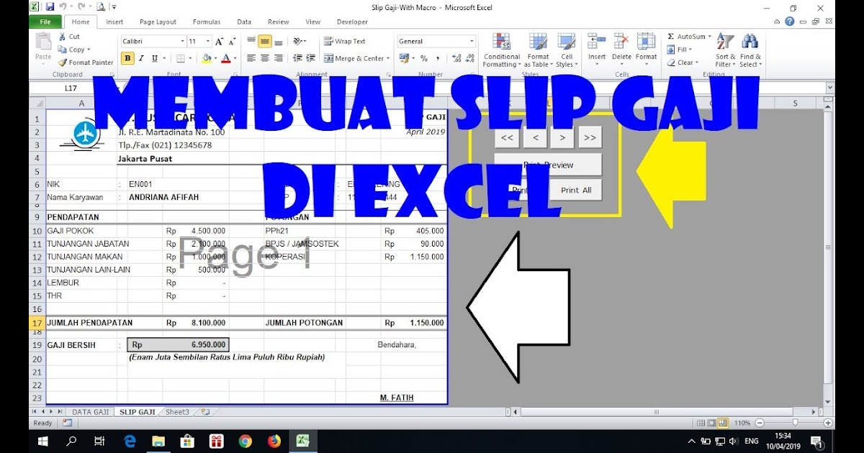Viewport: 864px width, 453px height.
Task: Open the font name Calibri dropdown
Action: [182, 41]
